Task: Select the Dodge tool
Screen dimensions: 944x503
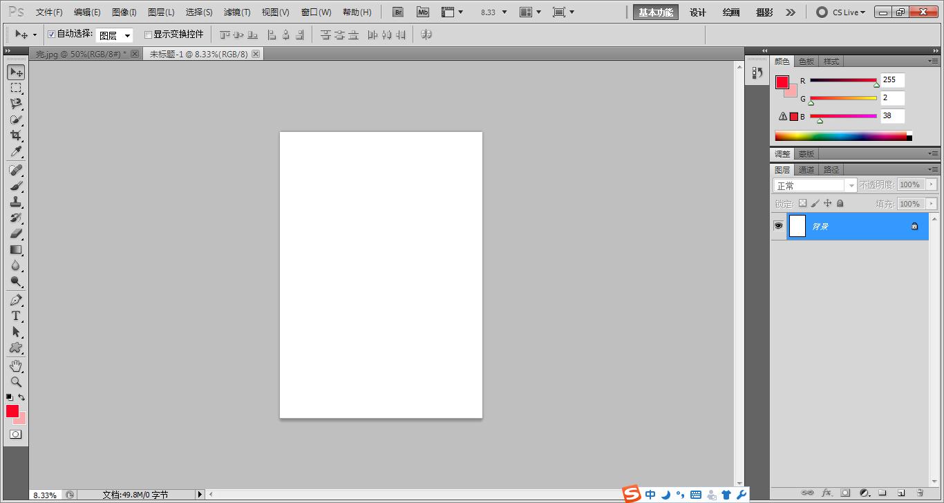Action: [x=16, y=281]
